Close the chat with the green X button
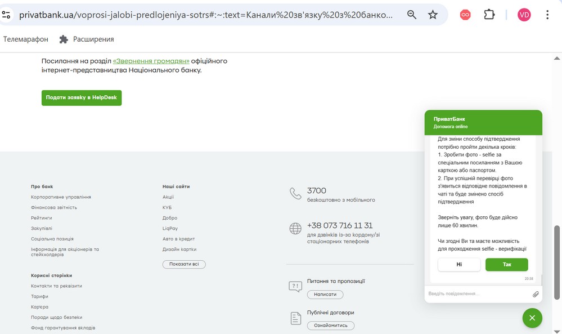Image resolution: width=562 pixels, height=334 pixels. (532, 318)
